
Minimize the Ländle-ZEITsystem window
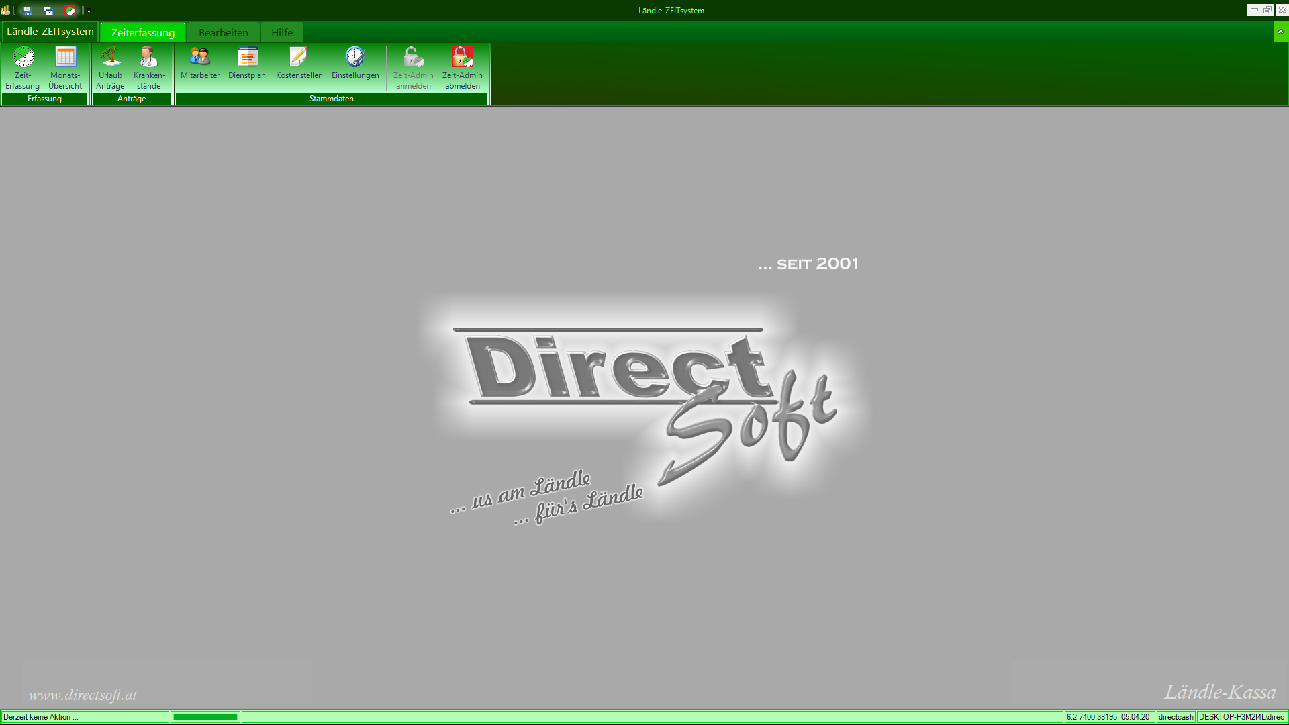1254,10
